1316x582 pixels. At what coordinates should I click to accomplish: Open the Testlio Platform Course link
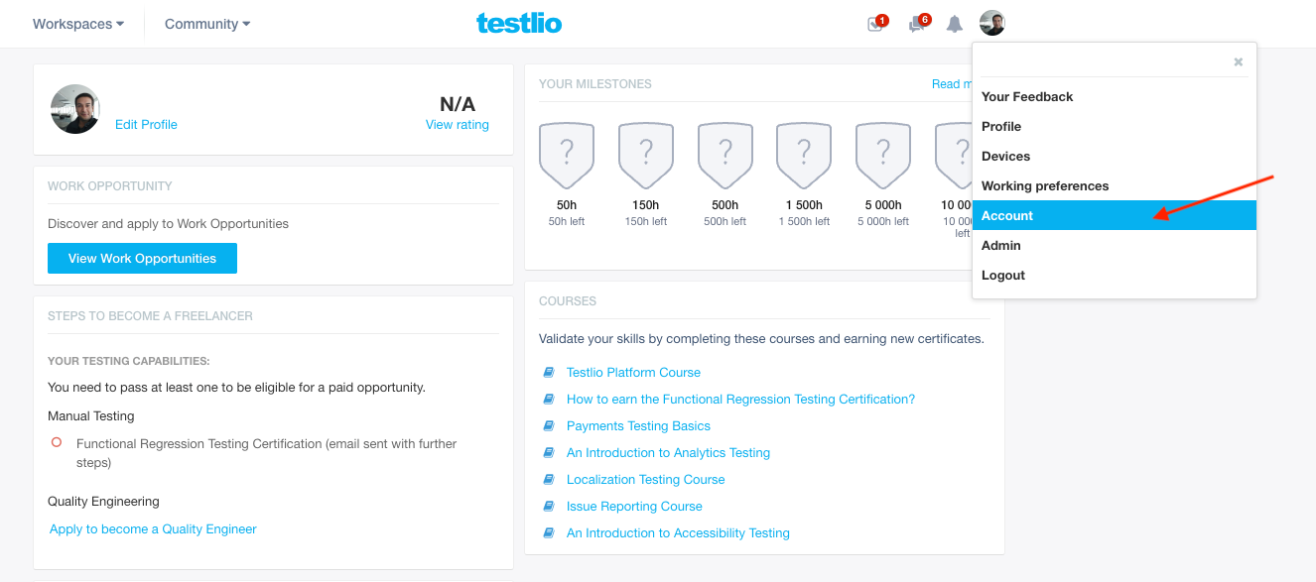click(x=633, y=372)
